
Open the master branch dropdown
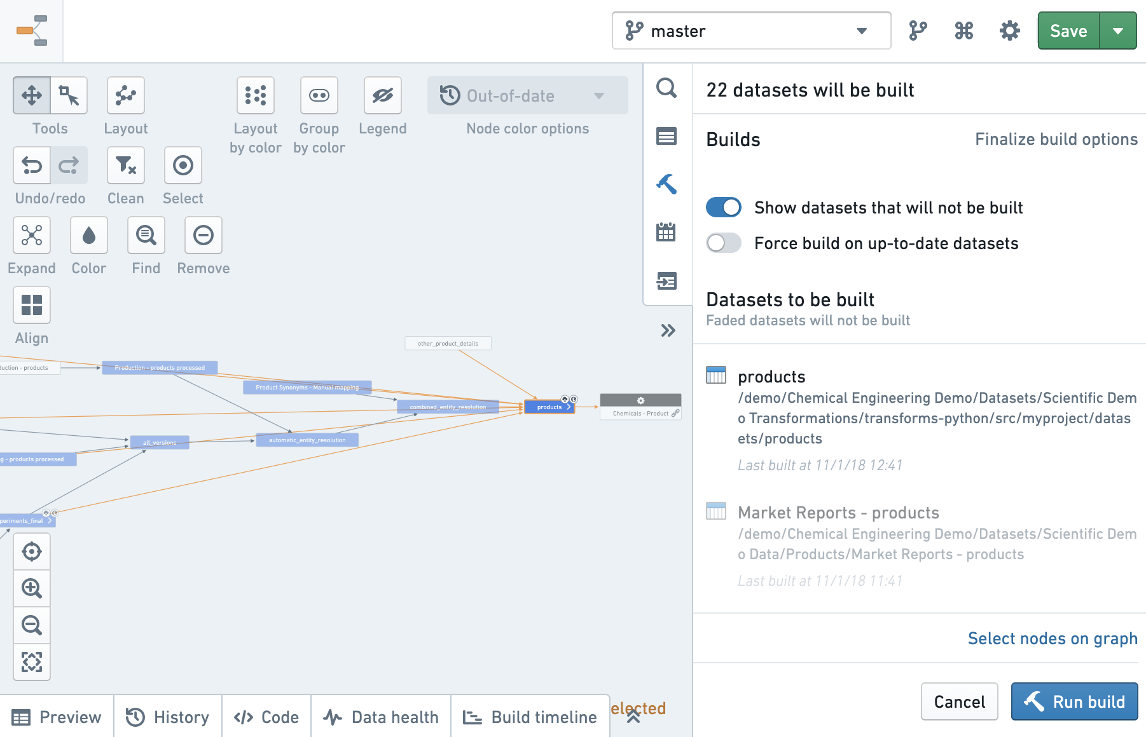pyautogui.click(x=751, y=30)
